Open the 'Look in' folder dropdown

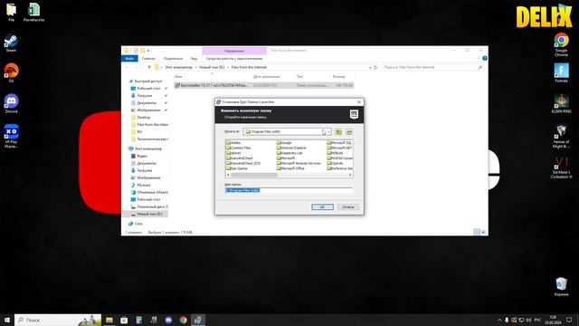click(x=328, y=132)
